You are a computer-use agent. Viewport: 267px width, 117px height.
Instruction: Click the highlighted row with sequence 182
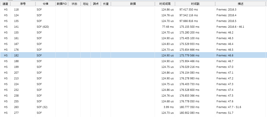coord(17,55)
